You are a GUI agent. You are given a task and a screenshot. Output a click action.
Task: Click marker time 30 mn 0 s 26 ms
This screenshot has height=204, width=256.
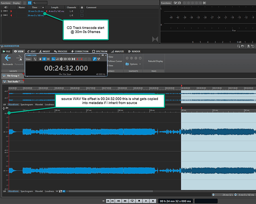coord(36,11)
